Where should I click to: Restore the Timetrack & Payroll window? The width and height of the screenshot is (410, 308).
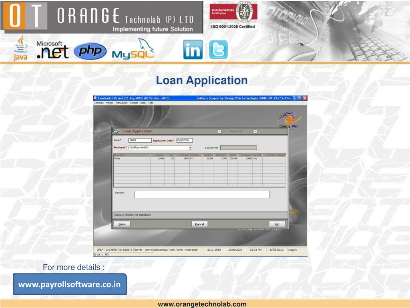point(300,98)
